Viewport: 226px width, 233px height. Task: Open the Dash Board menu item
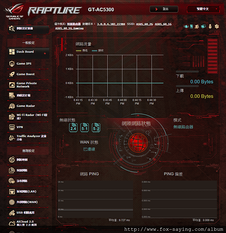click(28, 53)
